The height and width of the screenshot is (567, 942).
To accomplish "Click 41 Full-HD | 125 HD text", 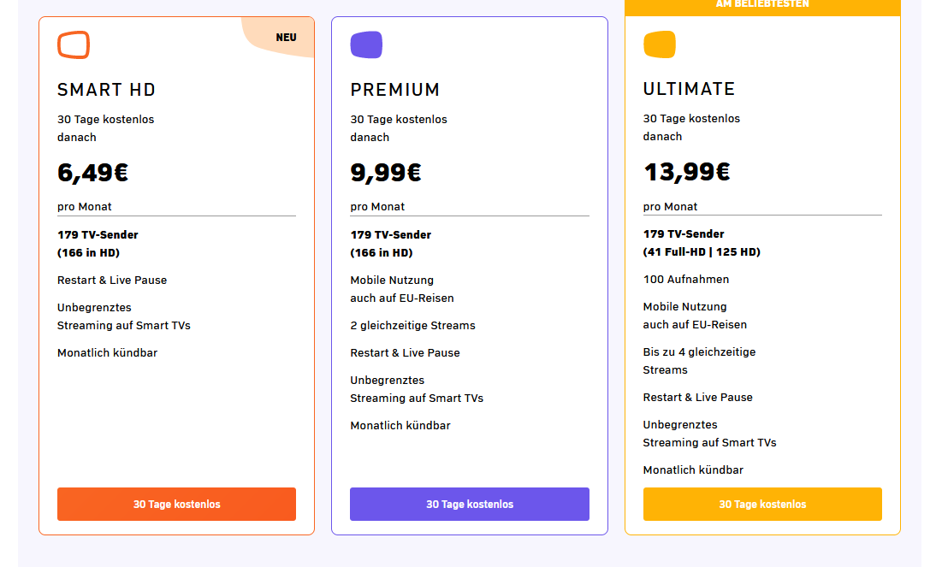I will point(702,252).
